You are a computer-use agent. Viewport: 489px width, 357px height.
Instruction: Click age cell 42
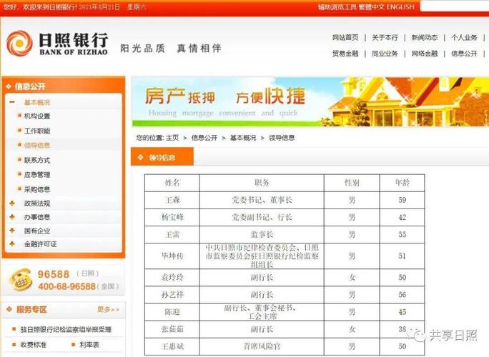402,217
